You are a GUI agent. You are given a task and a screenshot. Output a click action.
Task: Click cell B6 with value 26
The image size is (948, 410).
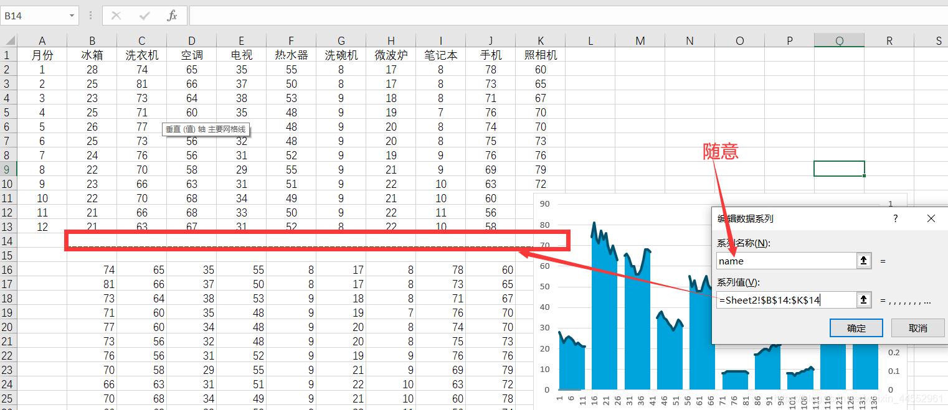(x=92, y=126)
